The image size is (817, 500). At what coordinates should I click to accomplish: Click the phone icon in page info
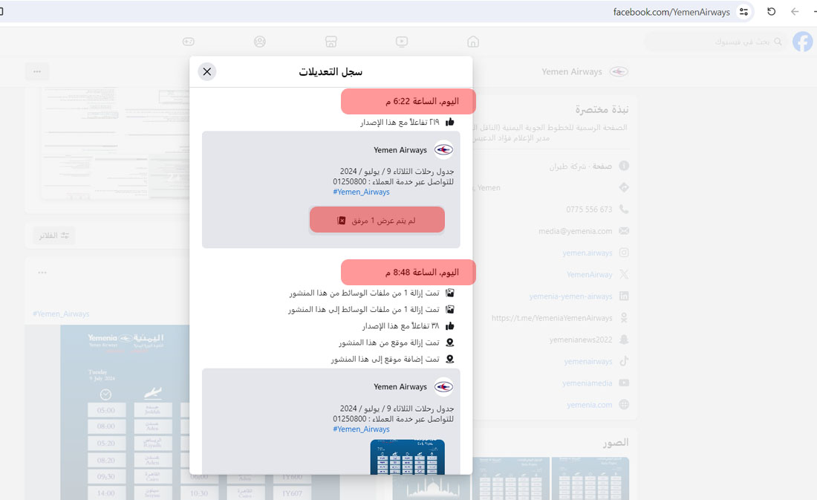[624, 209]
